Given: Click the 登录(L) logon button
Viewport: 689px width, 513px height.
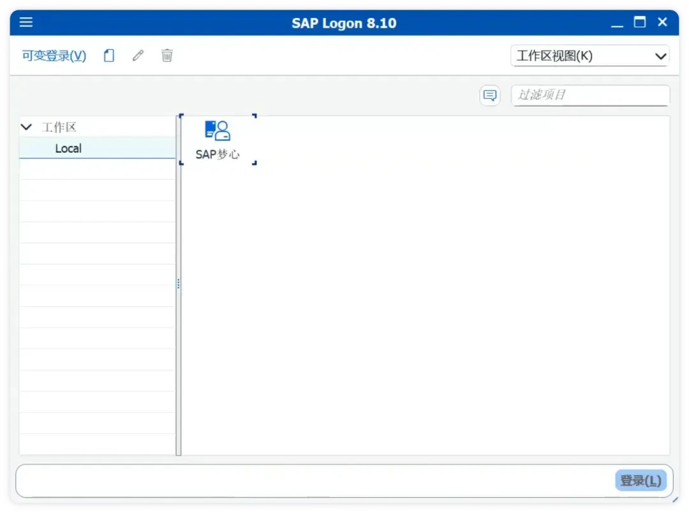Looking at the screenshot, I should [x=641, y=480].
